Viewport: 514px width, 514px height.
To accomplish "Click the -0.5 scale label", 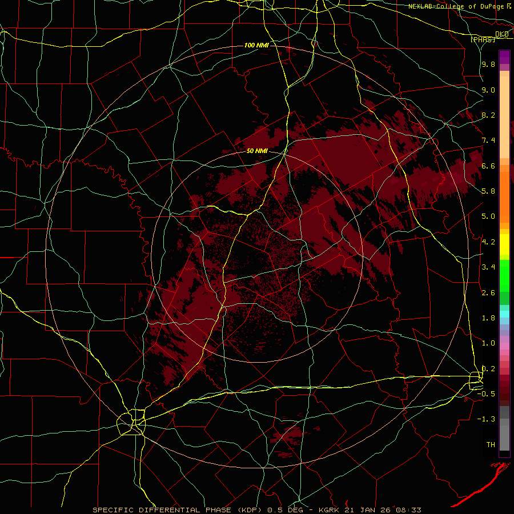I will 486,394.
